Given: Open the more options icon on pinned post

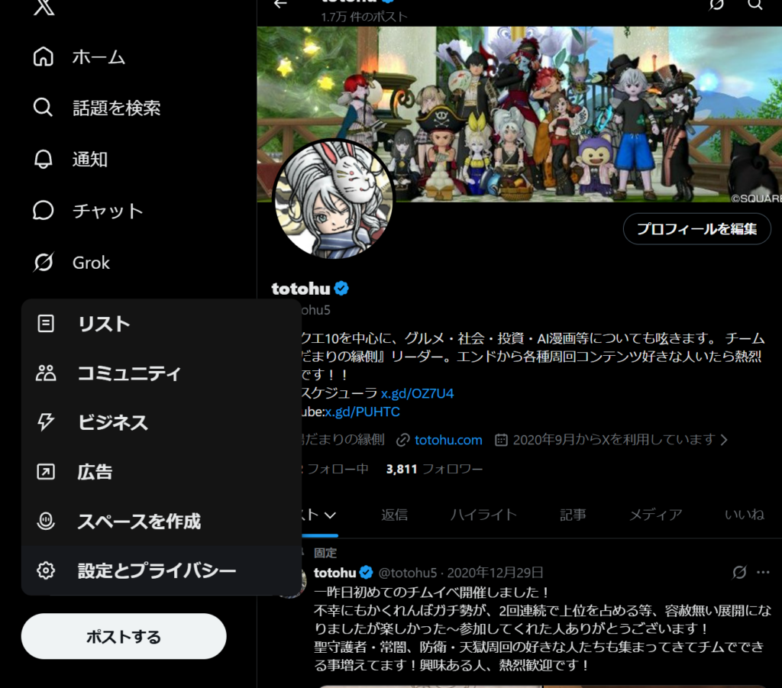Looking at the screenshot, I should tap(763, 572).
